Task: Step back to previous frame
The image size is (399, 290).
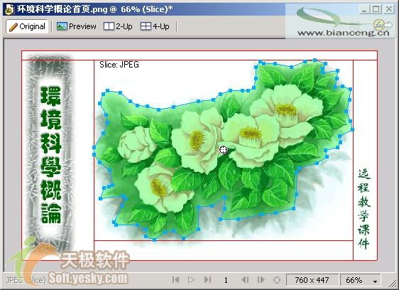Action: (245, 280)
